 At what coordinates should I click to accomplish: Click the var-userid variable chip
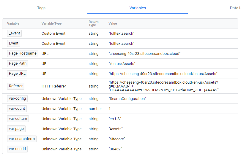(x=17, y=149)
